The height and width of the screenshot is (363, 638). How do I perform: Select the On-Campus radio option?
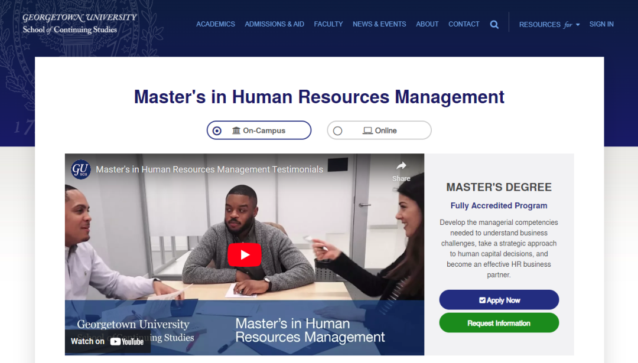click(259, 130)
